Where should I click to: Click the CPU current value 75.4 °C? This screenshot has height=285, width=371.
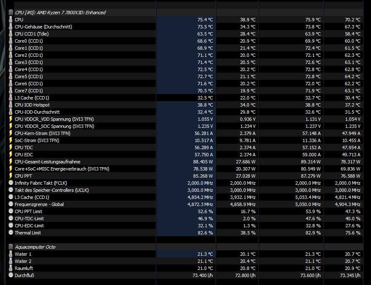coord(205,20)
